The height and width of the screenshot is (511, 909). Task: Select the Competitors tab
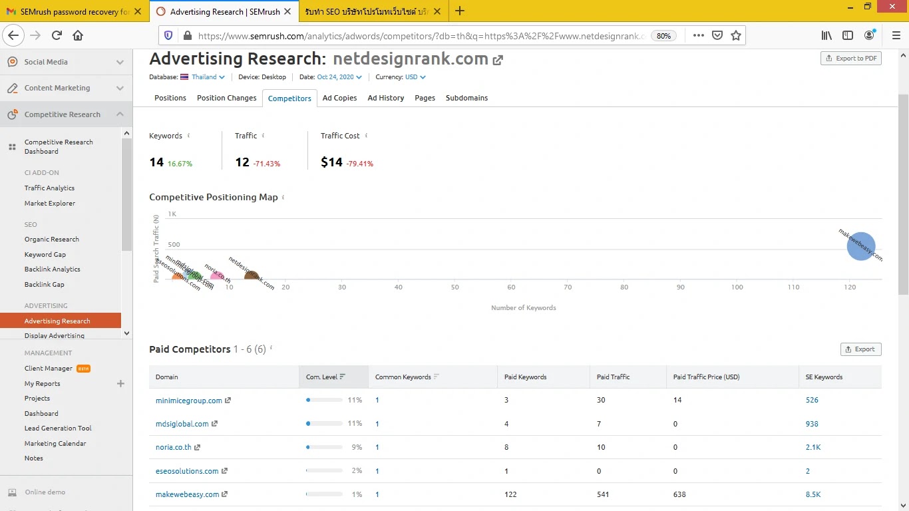(x=289, y=98)
